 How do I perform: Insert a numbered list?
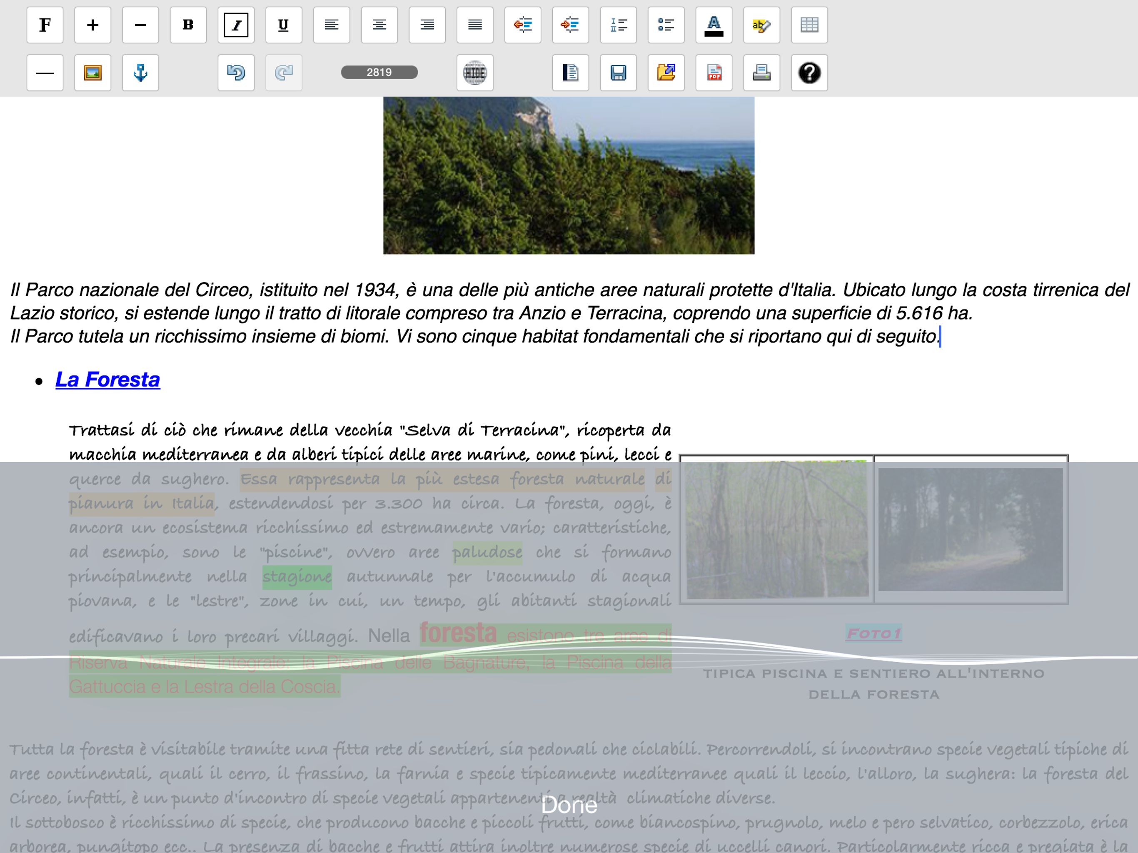[619, 25]
